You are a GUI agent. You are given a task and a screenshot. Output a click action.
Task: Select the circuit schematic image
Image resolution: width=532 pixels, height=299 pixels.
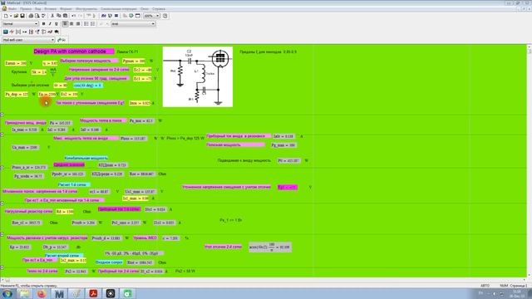[x=198, y=76]
